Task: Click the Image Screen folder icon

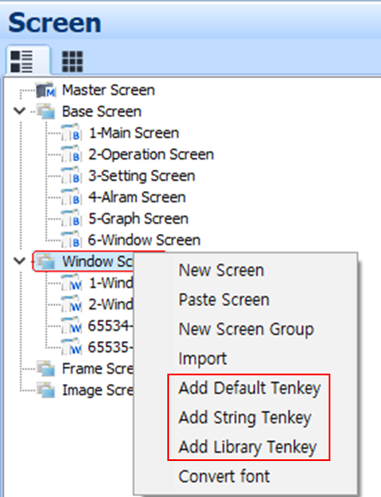Action: 46,390
